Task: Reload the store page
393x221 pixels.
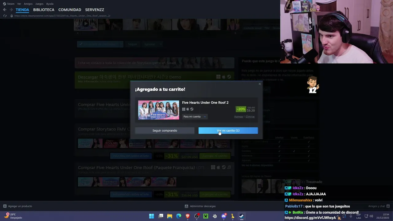Action: pyautogui.click(x=5, y=16)
